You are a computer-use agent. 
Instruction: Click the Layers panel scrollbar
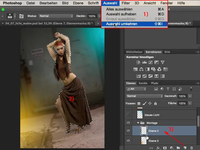pos(198,121)
